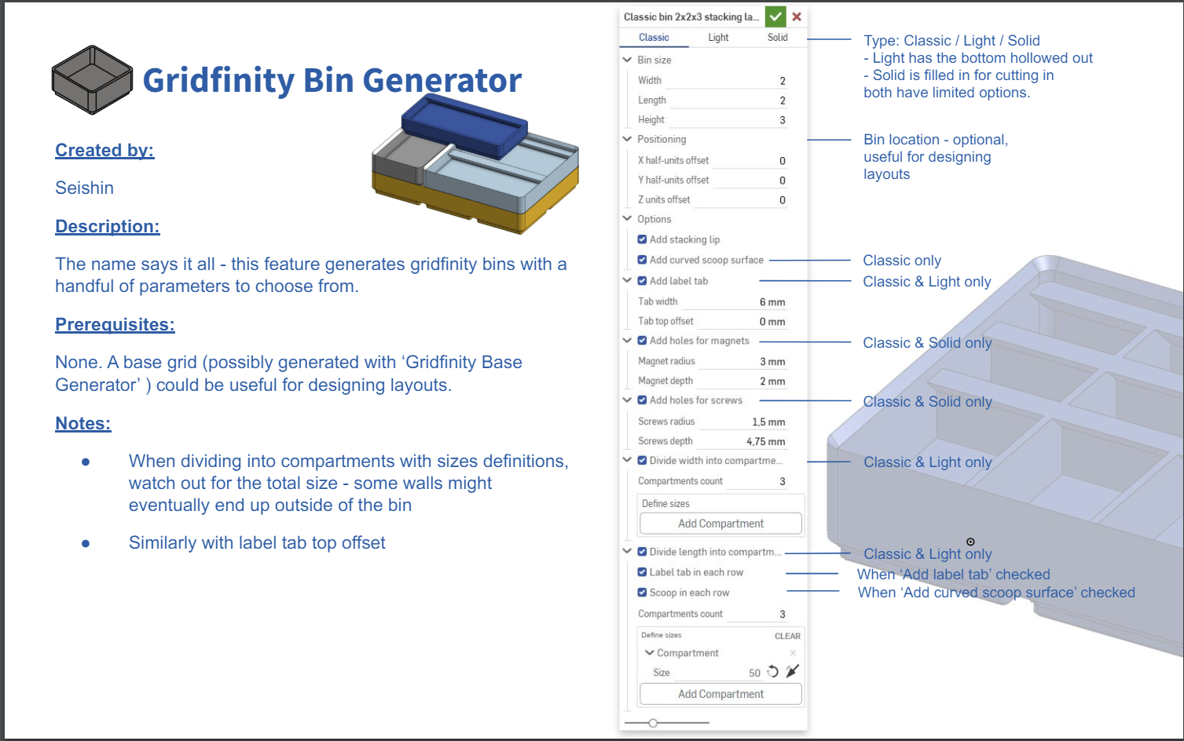Click the 'Classic only' annotation text

pos(902,261)
